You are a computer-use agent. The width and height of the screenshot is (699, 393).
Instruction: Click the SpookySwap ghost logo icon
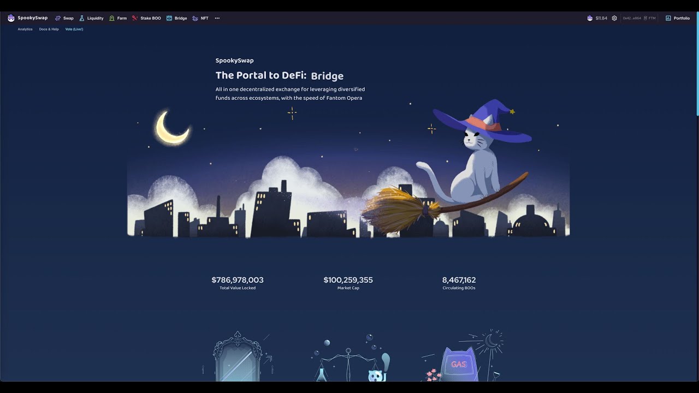11,18
